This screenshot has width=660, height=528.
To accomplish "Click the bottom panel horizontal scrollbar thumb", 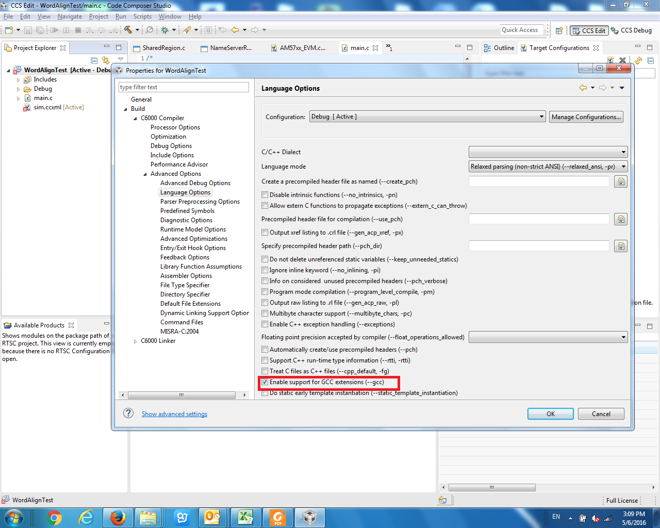I will pos(492,487).
